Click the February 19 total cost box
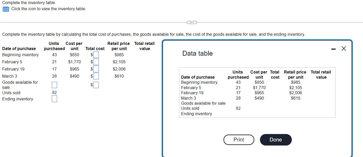 (96, 69)
